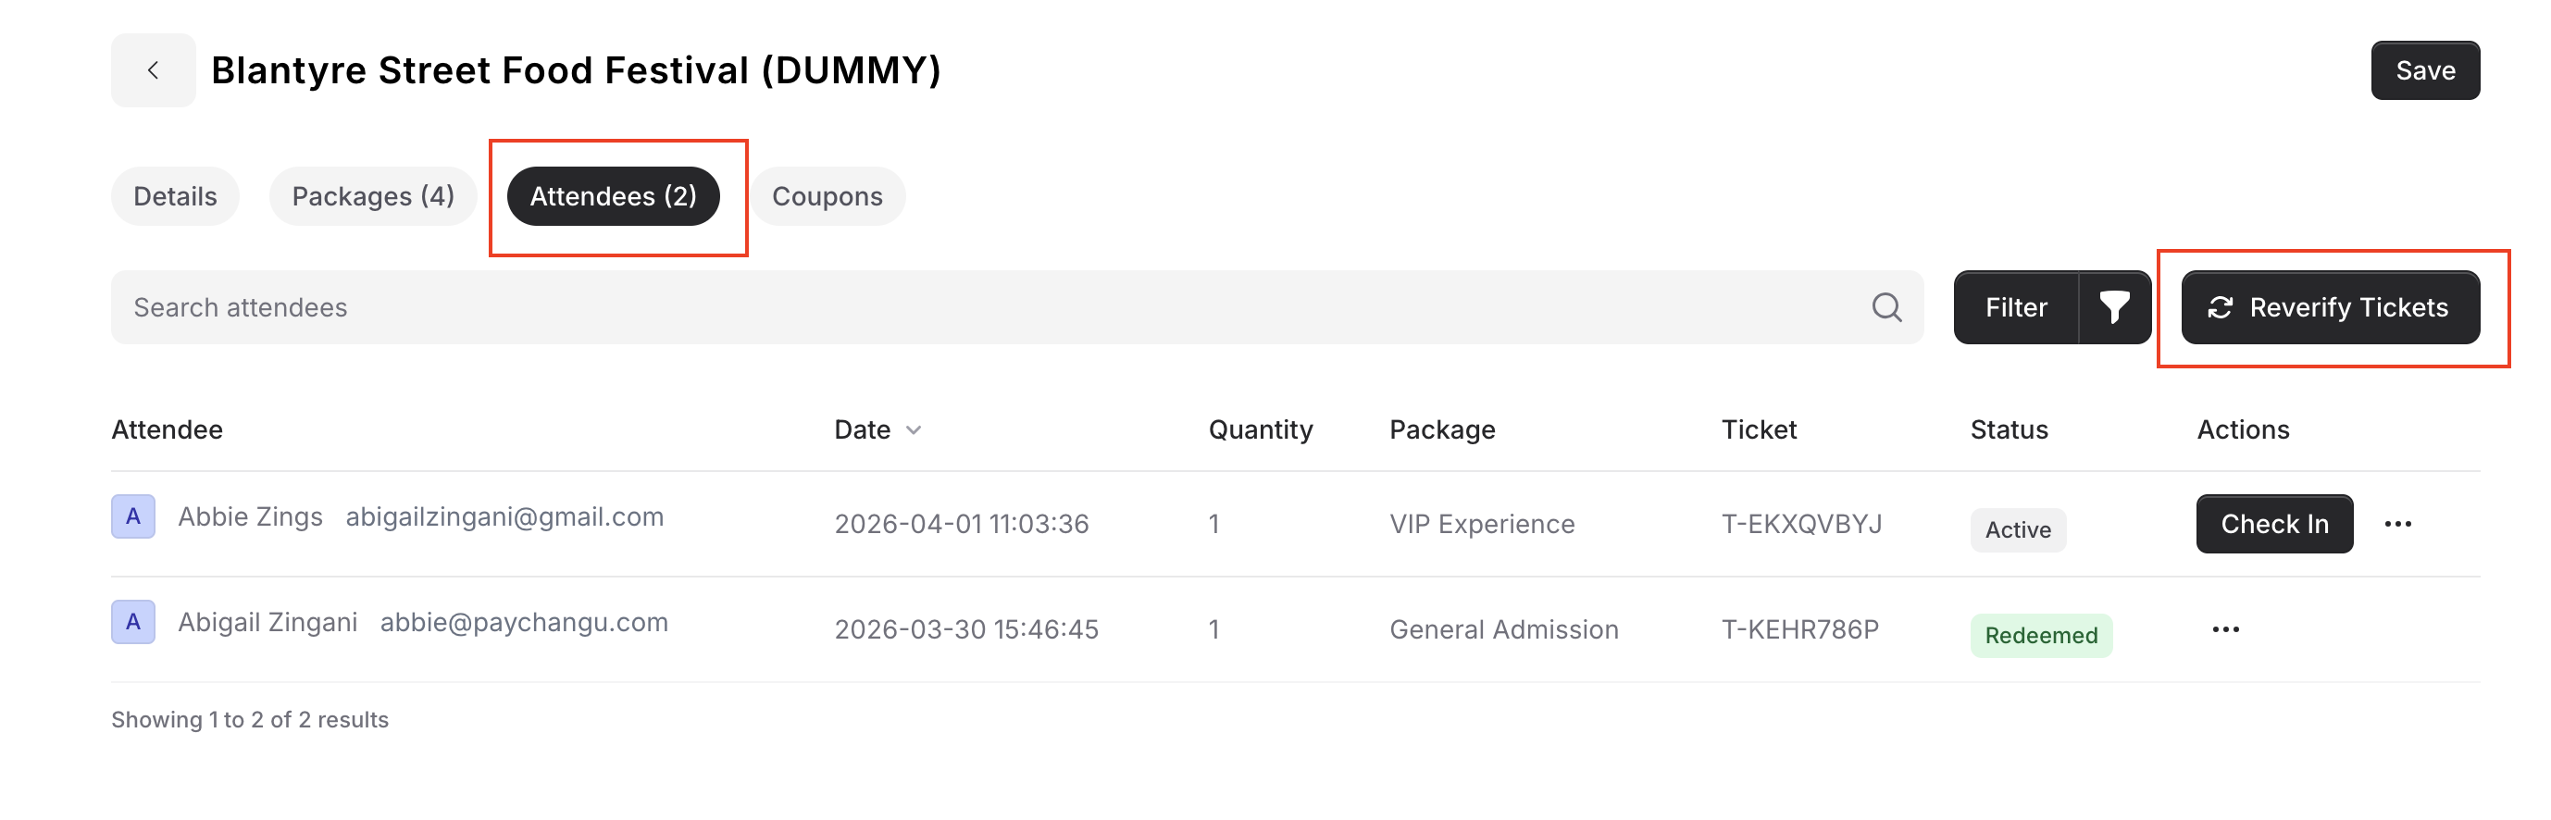Click the back arrow icon
The height and width of the screenshot is (820, 2551).
tap(154, 70)
